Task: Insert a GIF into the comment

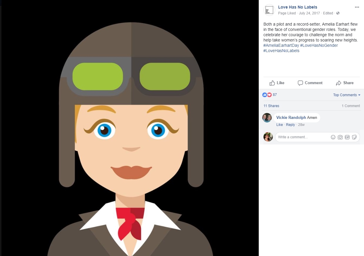Action: click(347, 137)
